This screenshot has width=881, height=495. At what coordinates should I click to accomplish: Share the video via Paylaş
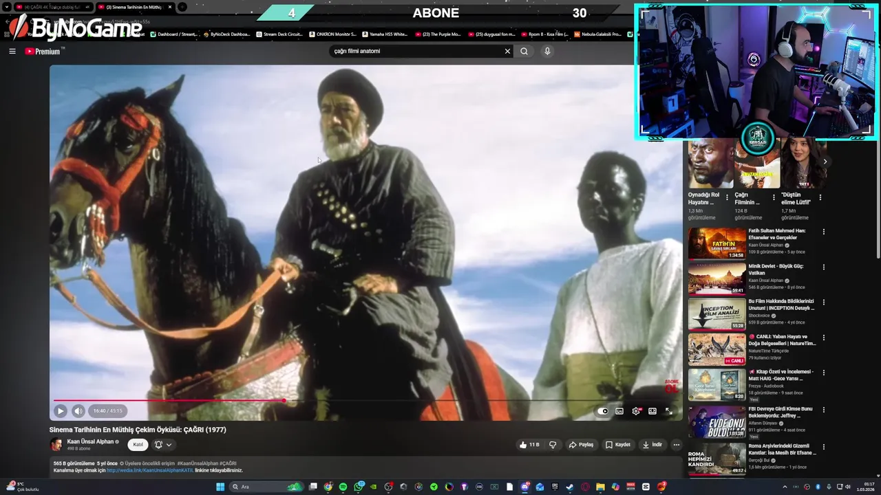[581, 445]
